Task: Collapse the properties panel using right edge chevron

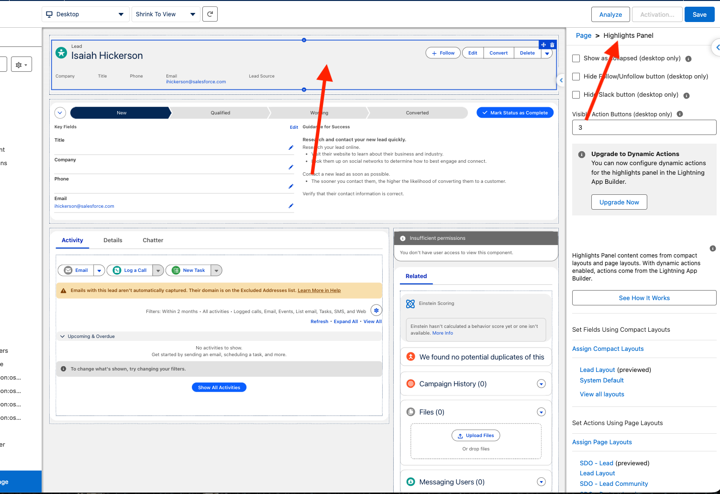Action: (x=717, y=47)
